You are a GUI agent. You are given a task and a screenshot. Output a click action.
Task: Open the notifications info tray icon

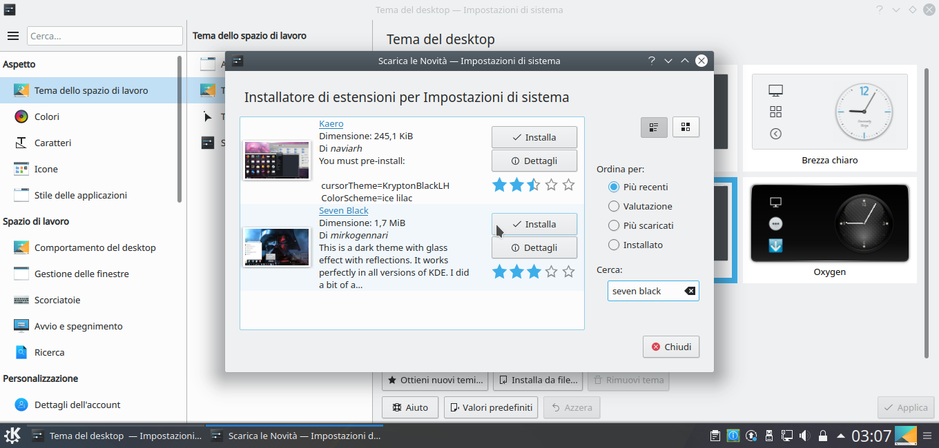[x=733, y=436]
